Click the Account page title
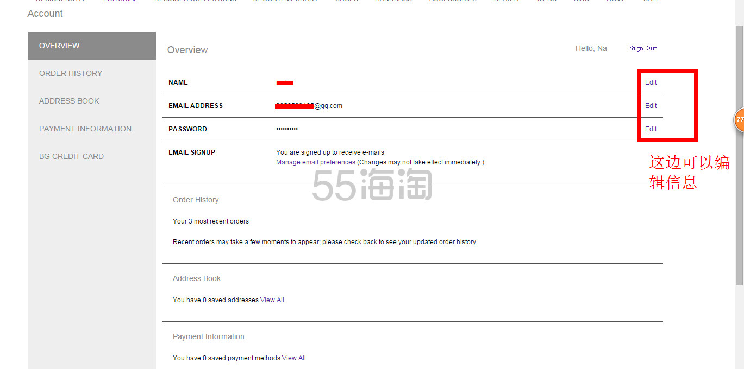The image size is (744, 369). tap(45, 14)
